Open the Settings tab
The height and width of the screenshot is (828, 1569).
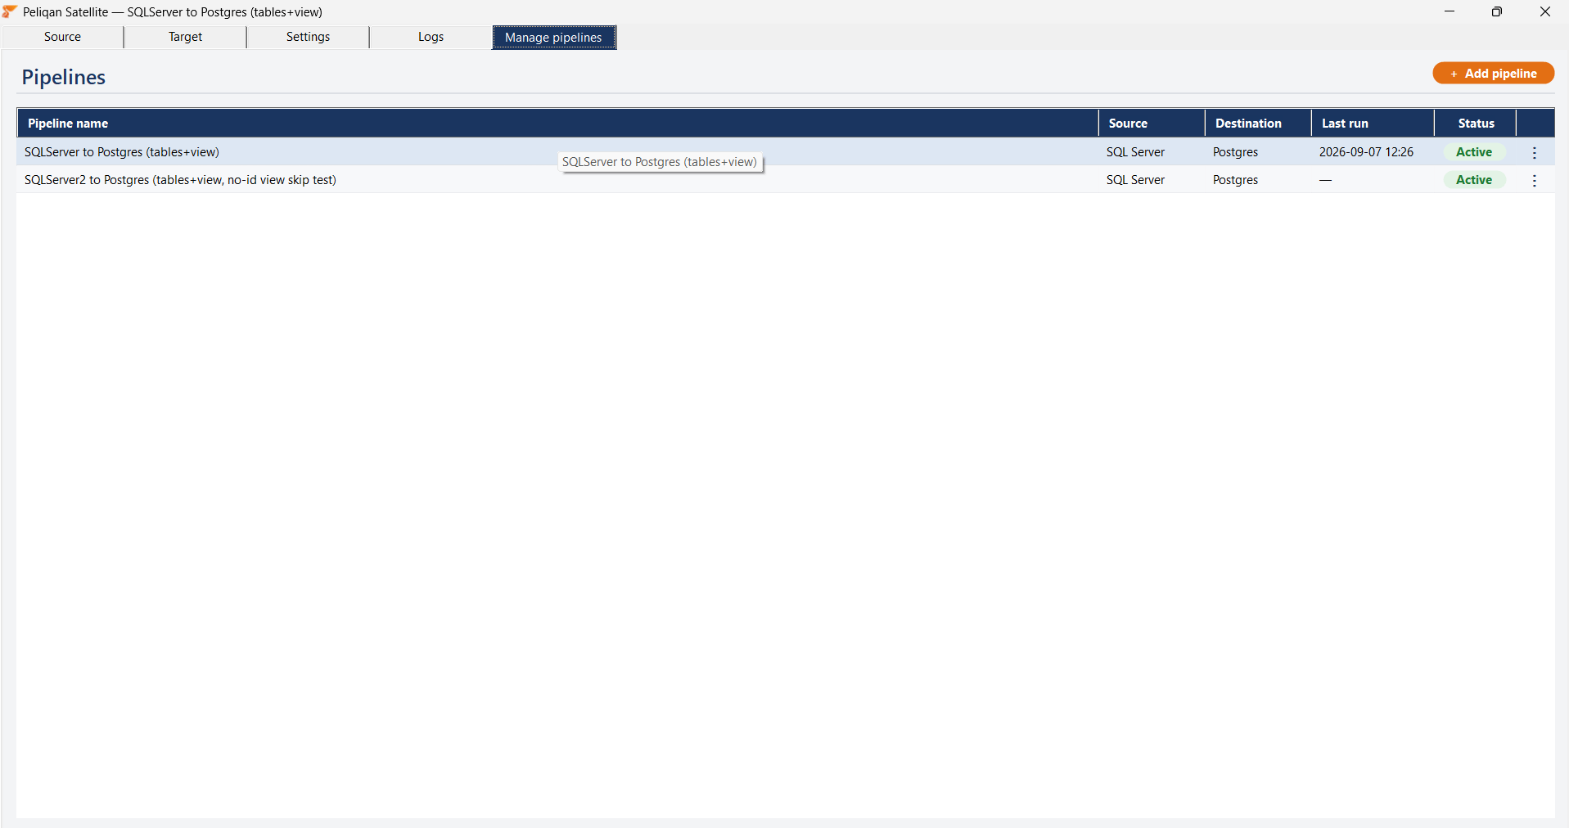pyautogui.click(x=308, y=37)
